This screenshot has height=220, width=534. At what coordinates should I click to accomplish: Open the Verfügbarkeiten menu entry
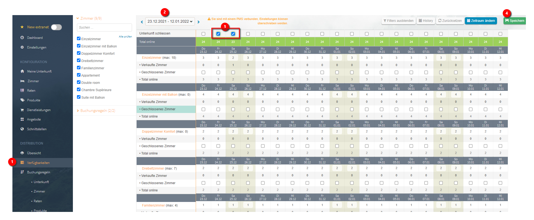point(38,163)
